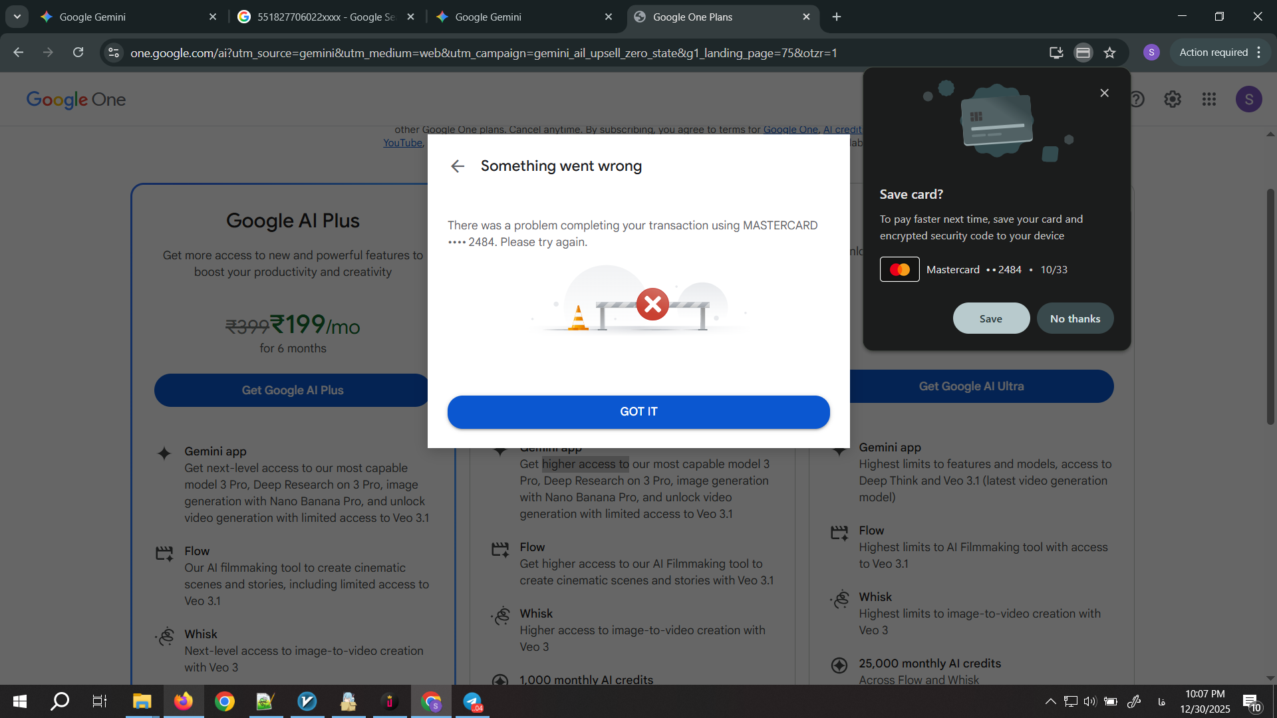
Task: Click the page vertical scrollbar
Action: pos(1270,306)
